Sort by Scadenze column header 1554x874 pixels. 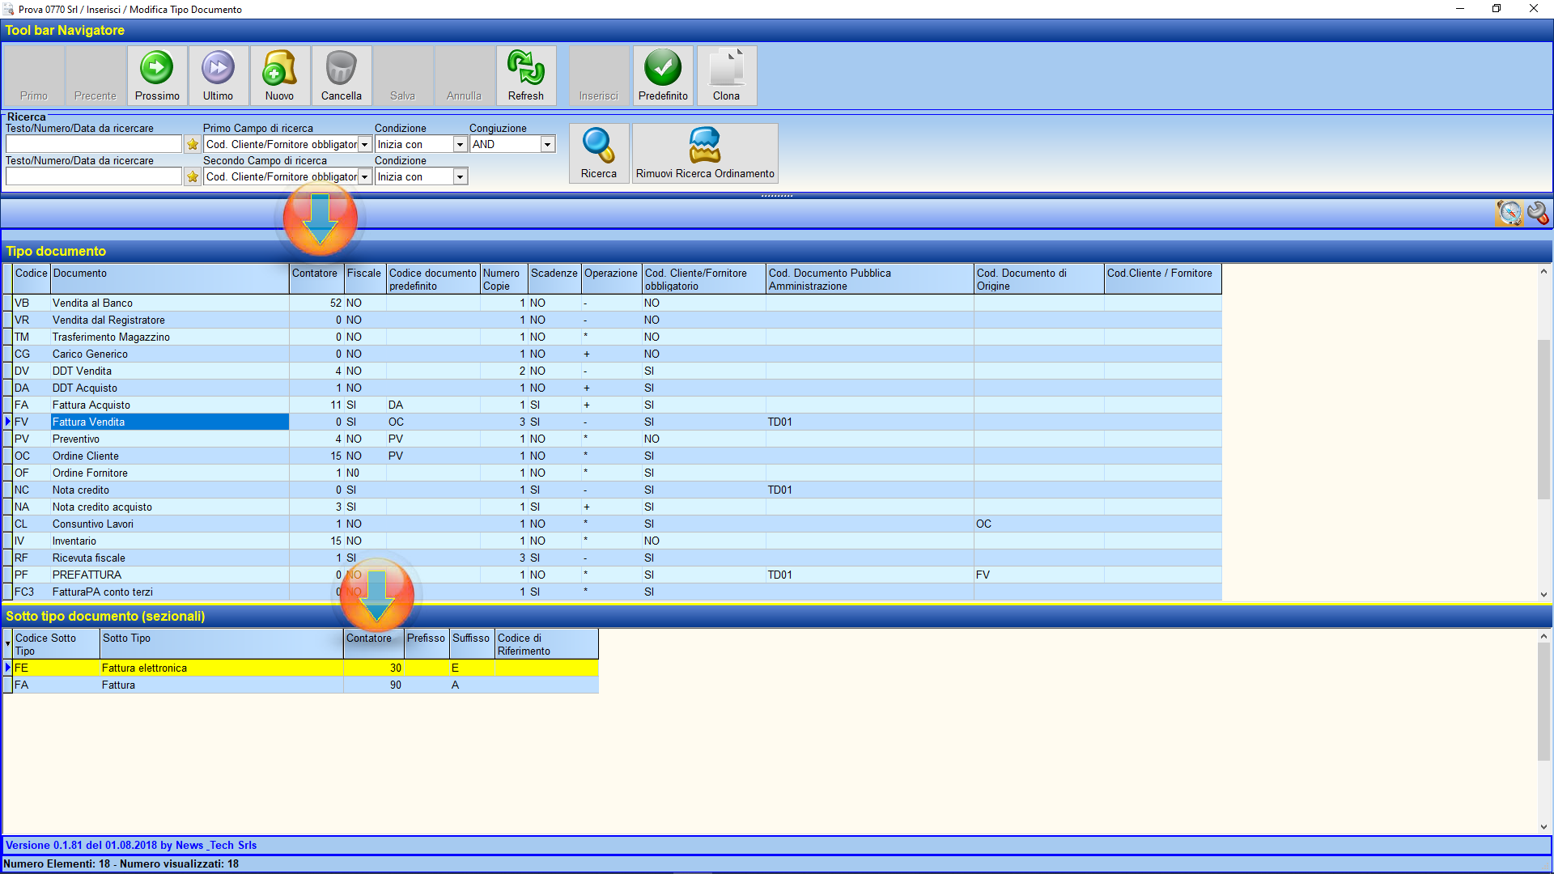pos(554,279)
